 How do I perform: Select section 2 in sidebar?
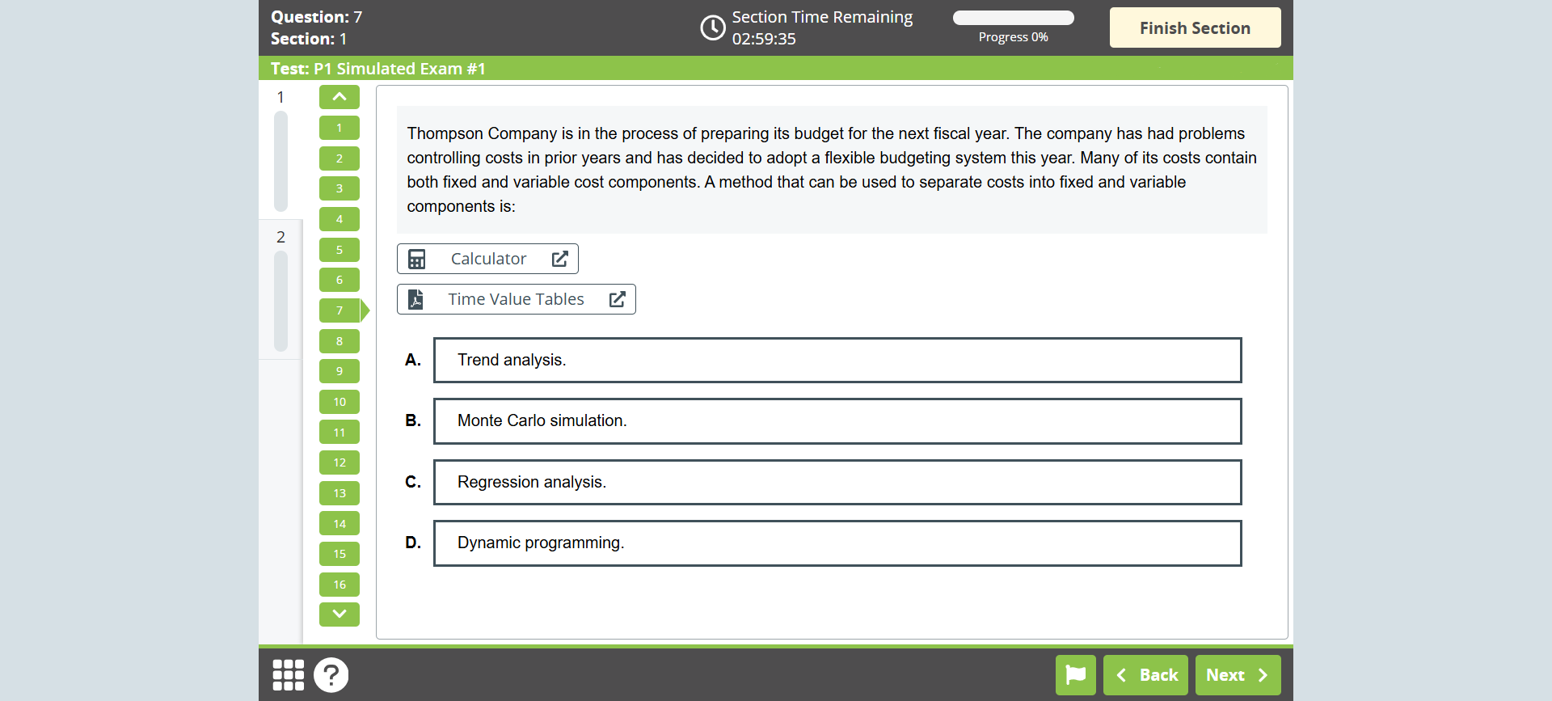[x=280, y=237]
